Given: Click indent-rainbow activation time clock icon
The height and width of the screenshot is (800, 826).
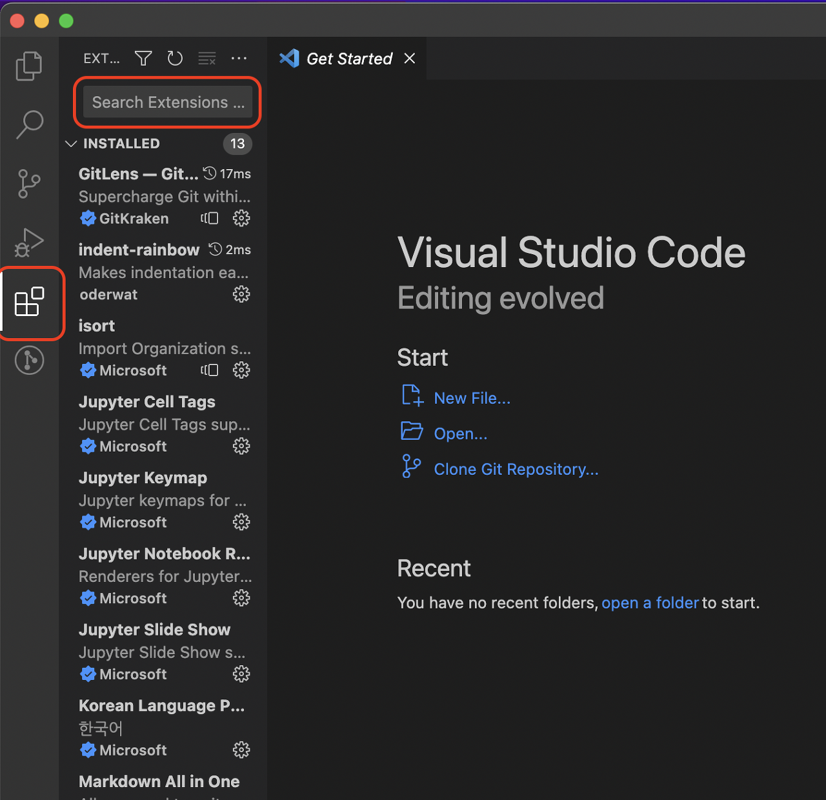Looking at the screenshot, I should [216, 249].
